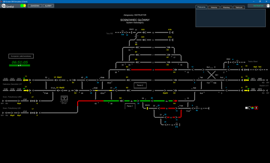270x163 pixels.
Task: Click the Peron 2 platform box
Action: click(140, 85)
